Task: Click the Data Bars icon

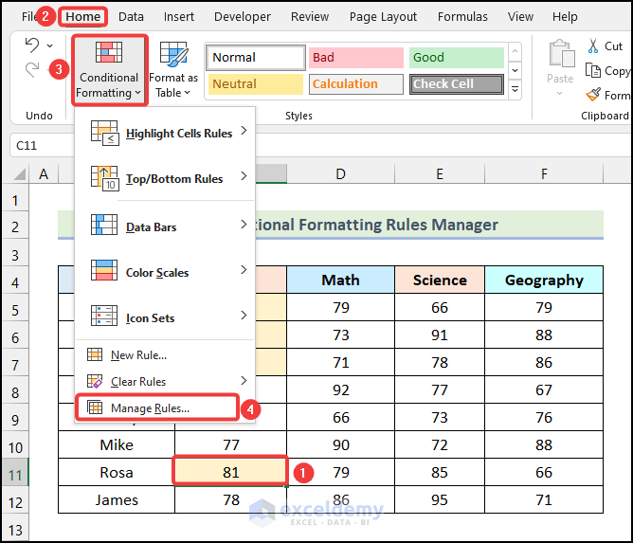Action: coord(104,225)
